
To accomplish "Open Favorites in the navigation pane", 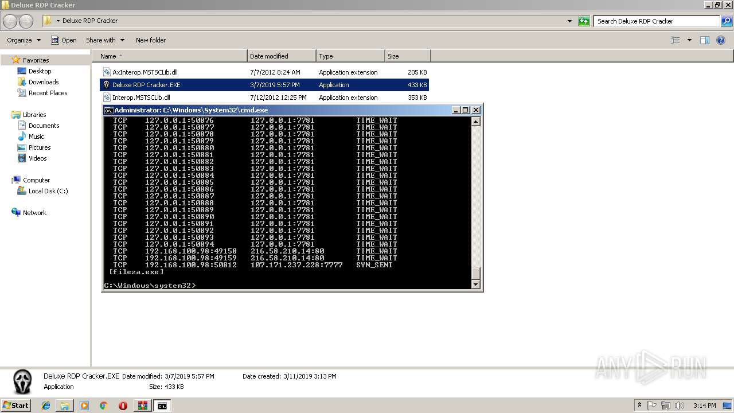I will (x=36, y=60).
